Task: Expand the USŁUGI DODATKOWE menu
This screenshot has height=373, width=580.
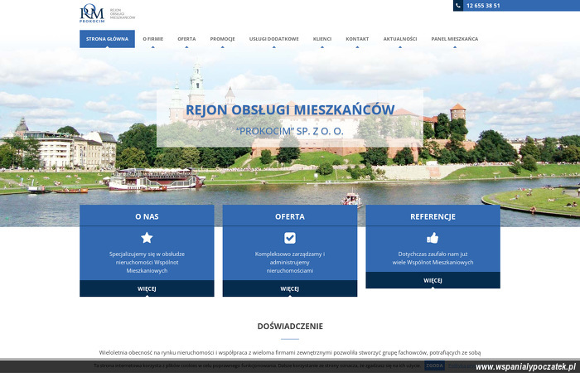Action: click(x=273, y=39)
